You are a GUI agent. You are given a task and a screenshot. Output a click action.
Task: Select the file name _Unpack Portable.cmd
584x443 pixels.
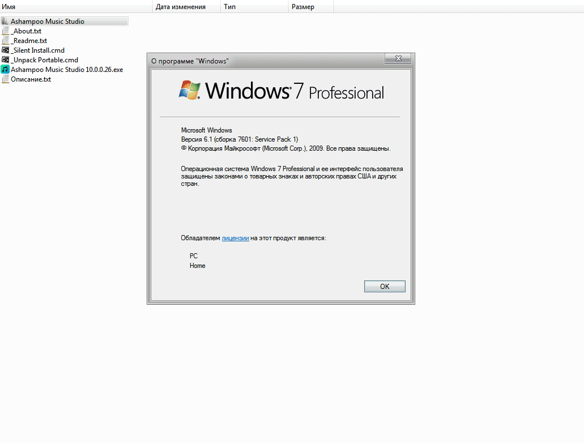(44, 60)
